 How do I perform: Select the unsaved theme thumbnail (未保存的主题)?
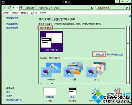51,41
